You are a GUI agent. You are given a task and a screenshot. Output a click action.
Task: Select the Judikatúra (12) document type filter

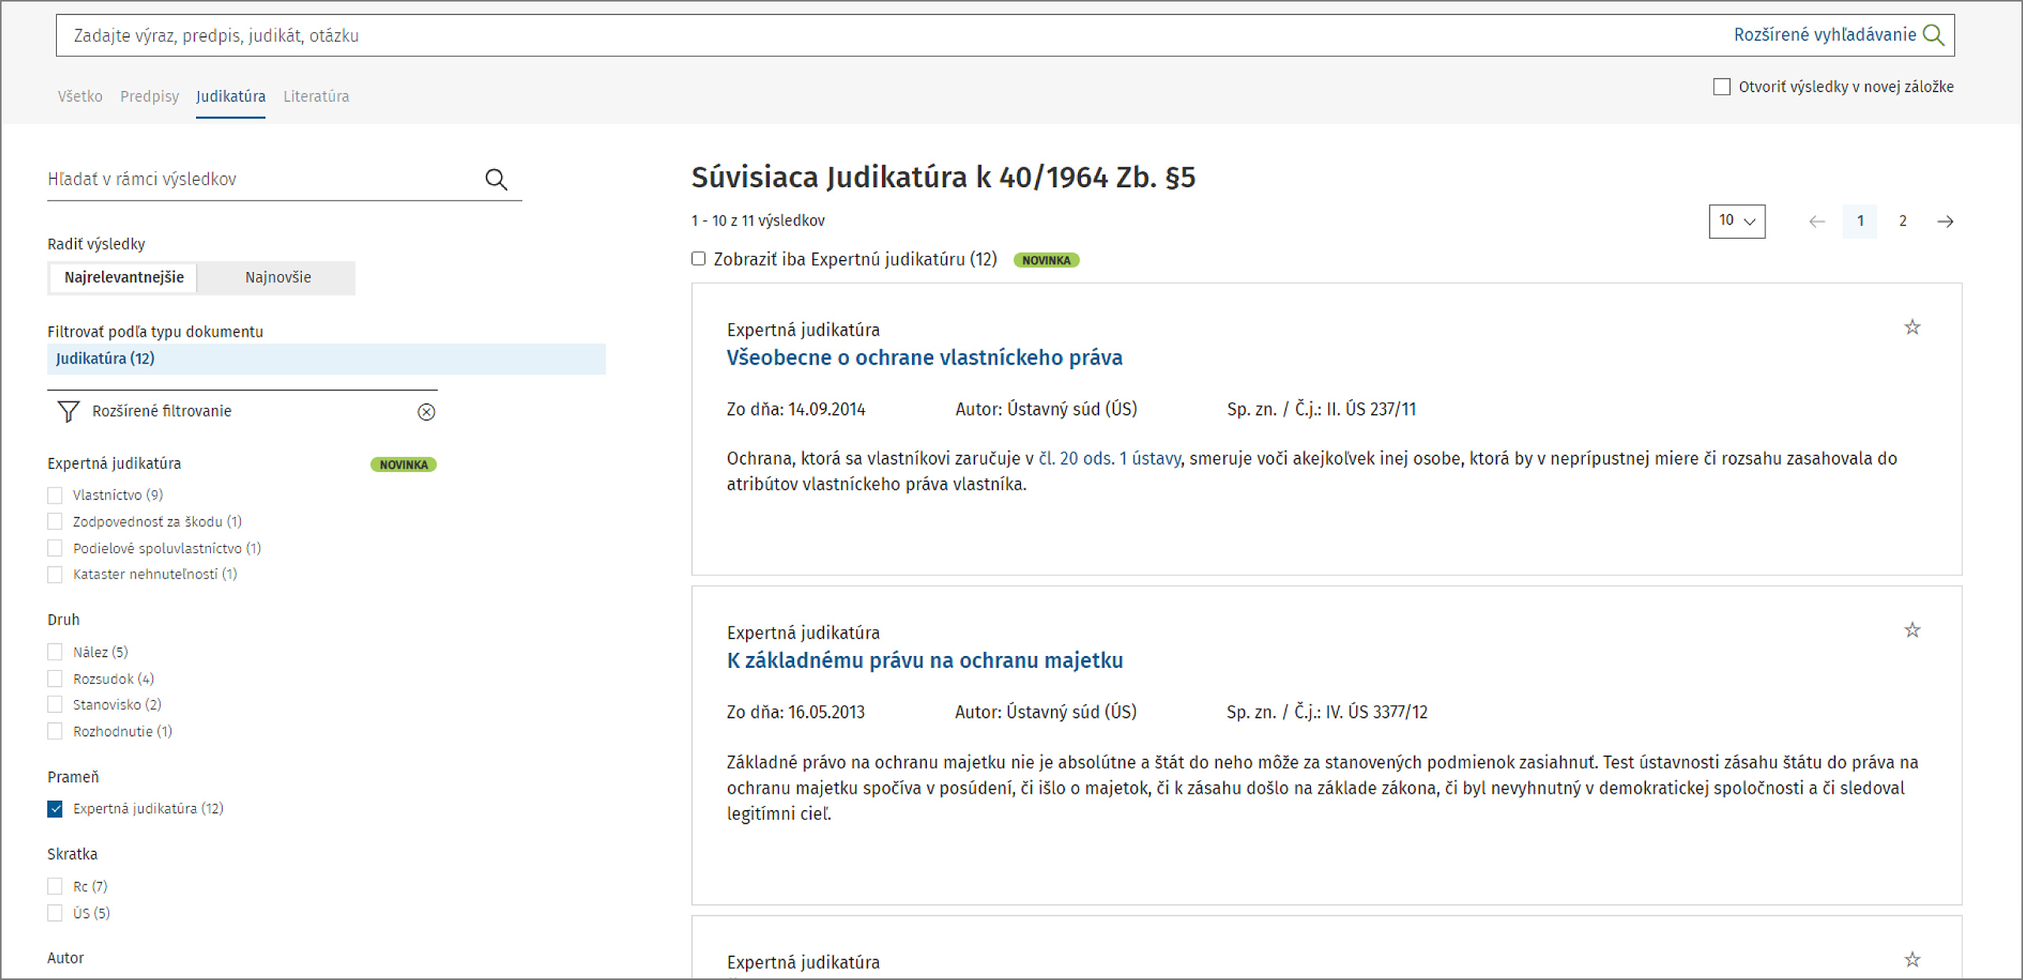pyautogui.click(x=105, y=359)
